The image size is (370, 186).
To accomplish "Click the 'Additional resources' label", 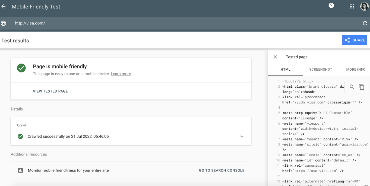I will click(29, 155).
